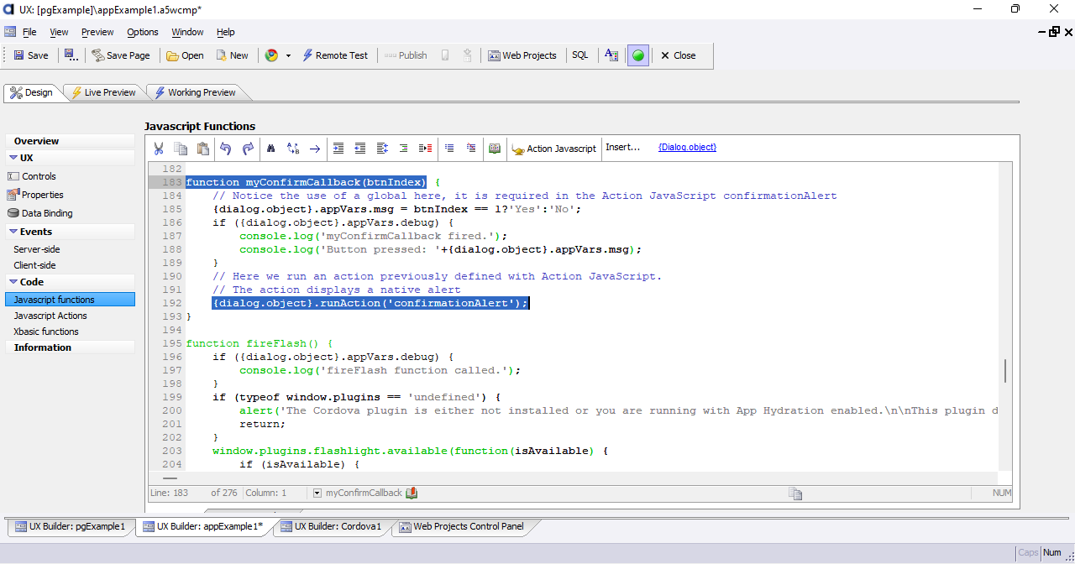
Task: Collapse the UX section in sidebar
Action: pyautogui.click(x=14, y=158)
